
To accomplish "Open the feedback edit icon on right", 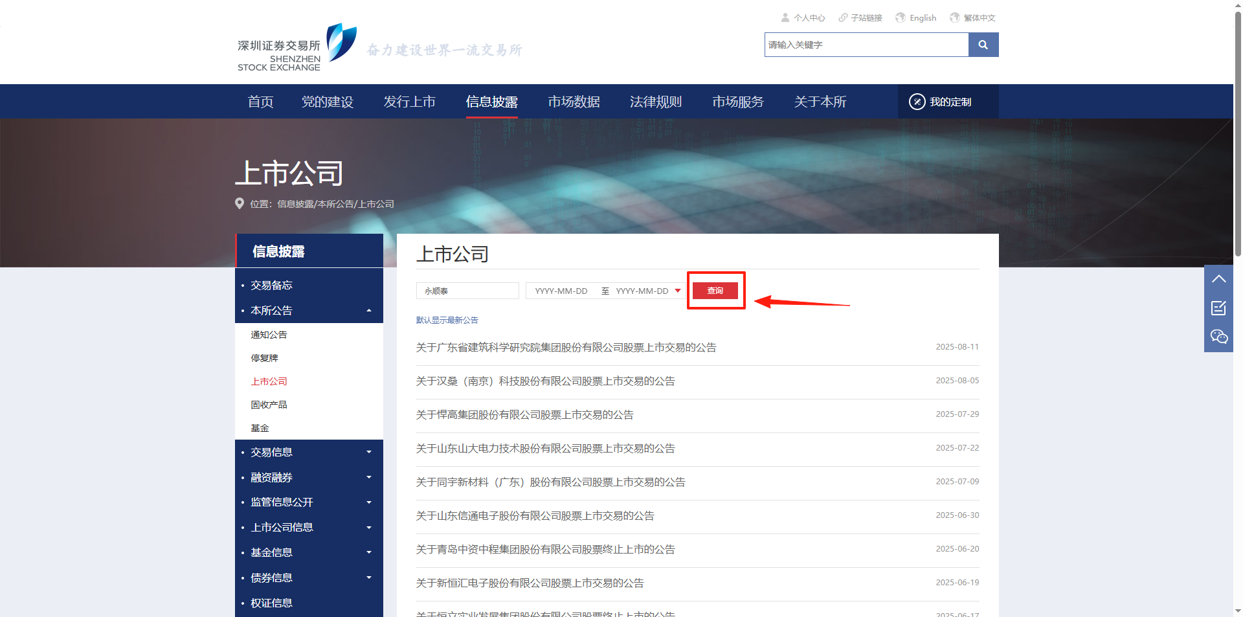I will [x=1218, y=308].
